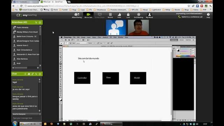224x126 pixels.
Task: Click the Chat panel lock icon
Action: coord(25,74)
